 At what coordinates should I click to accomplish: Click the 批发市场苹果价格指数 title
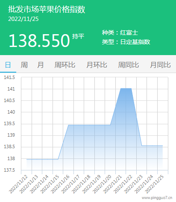point(47,9)
